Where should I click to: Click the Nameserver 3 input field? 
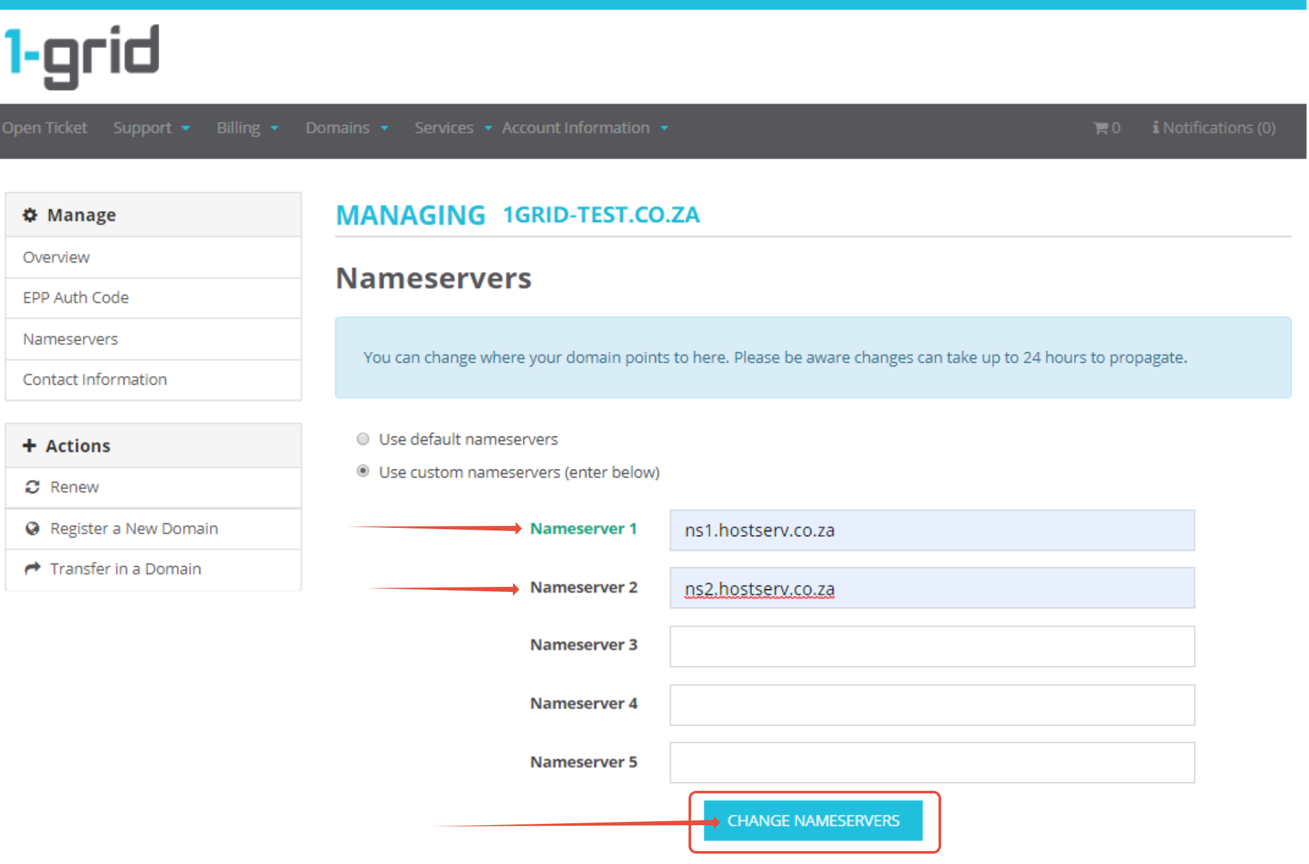tap(931, 646)
